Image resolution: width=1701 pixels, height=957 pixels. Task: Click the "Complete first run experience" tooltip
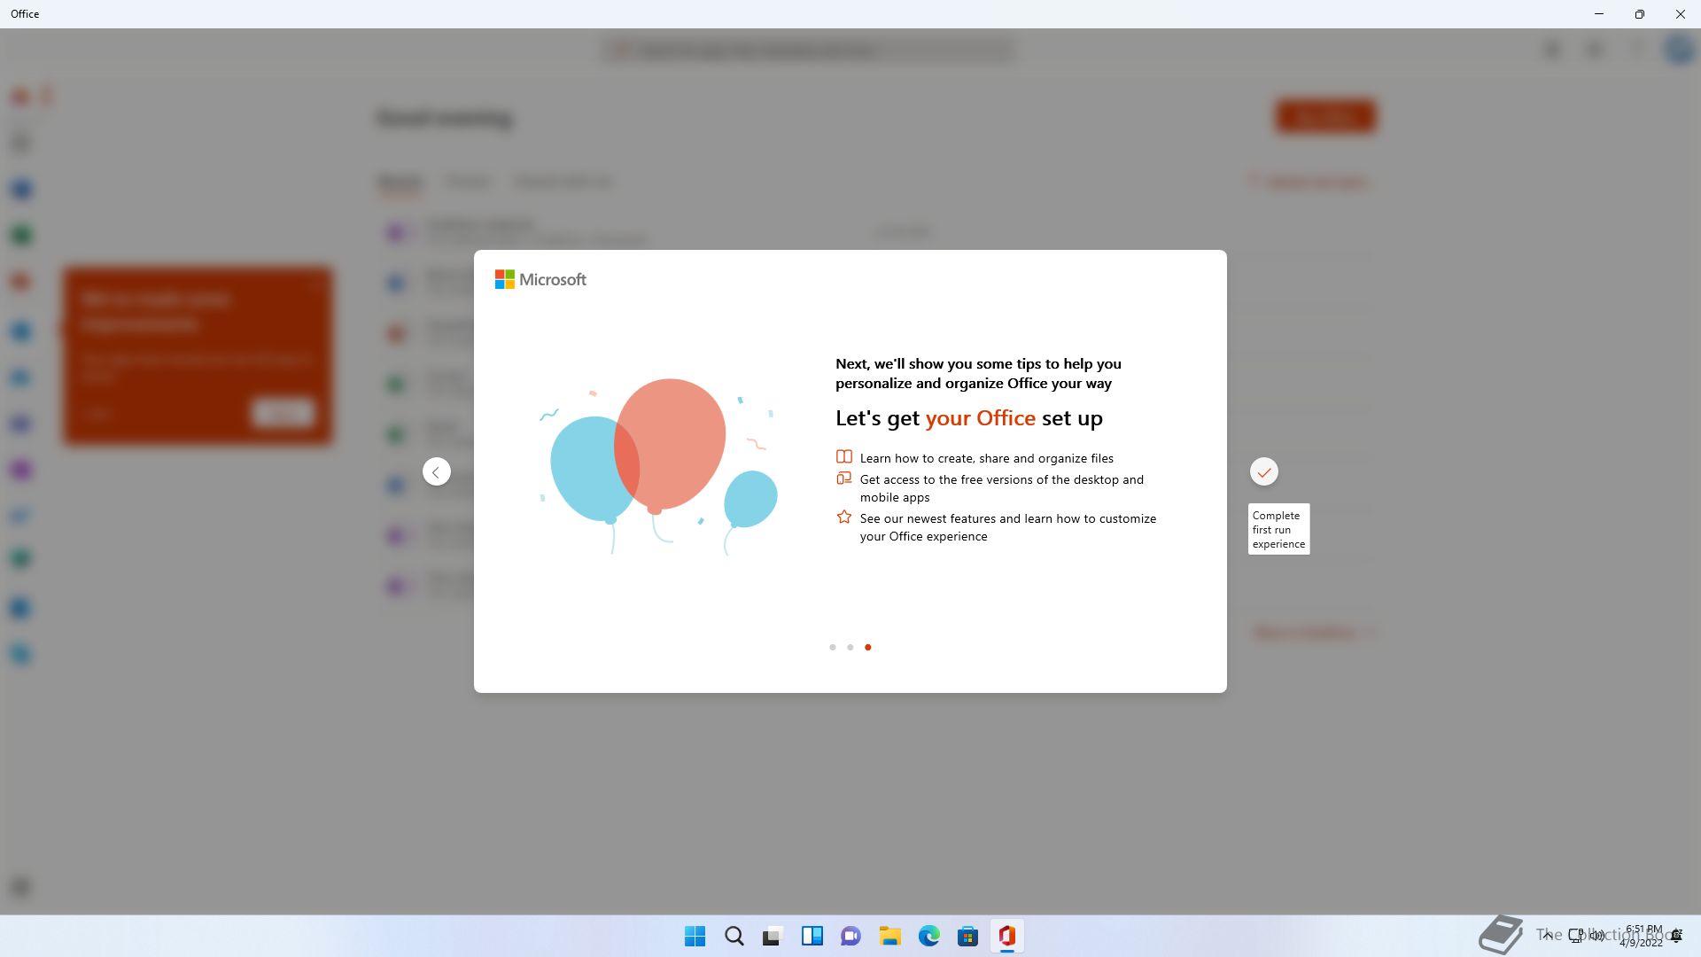[x=1279, y=530]
